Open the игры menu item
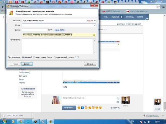 [x=106, y=17]
